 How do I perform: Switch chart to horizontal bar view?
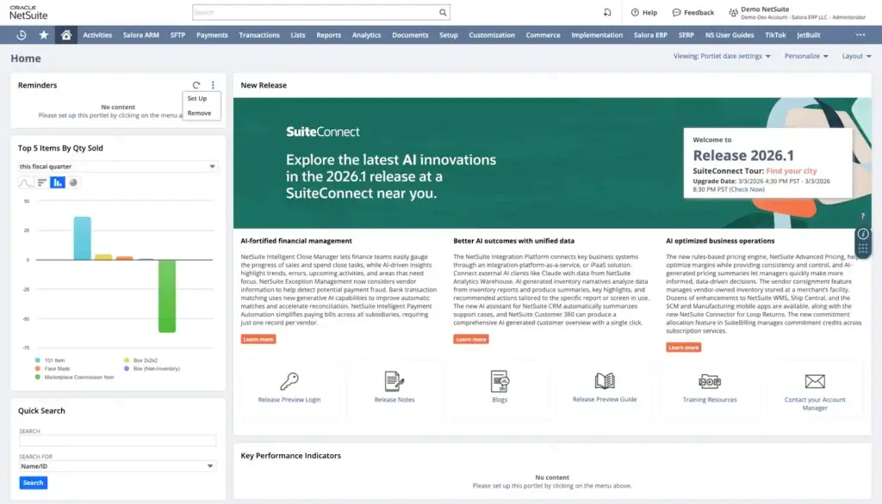point(42,182)
